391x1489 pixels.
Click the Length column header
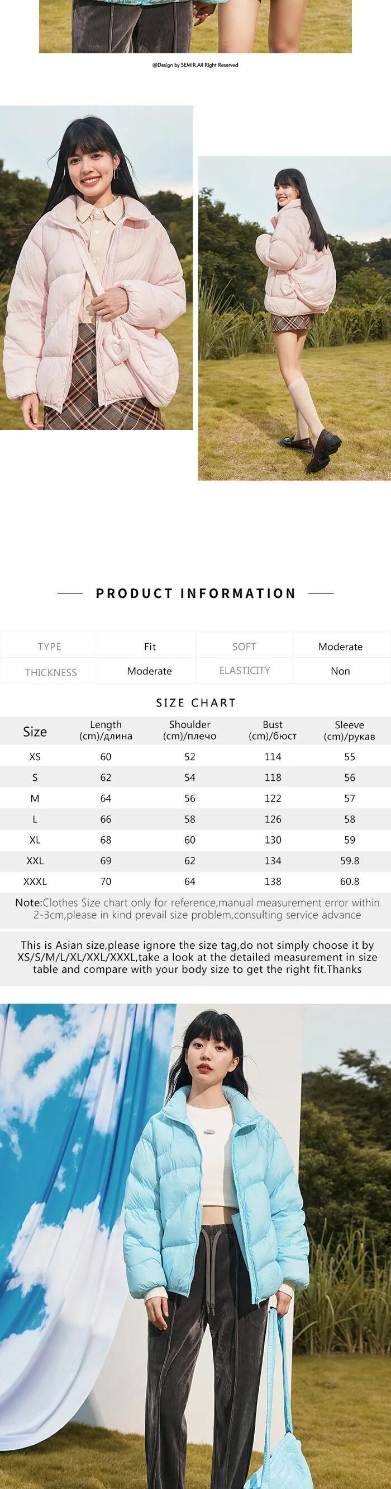point(106,731)
